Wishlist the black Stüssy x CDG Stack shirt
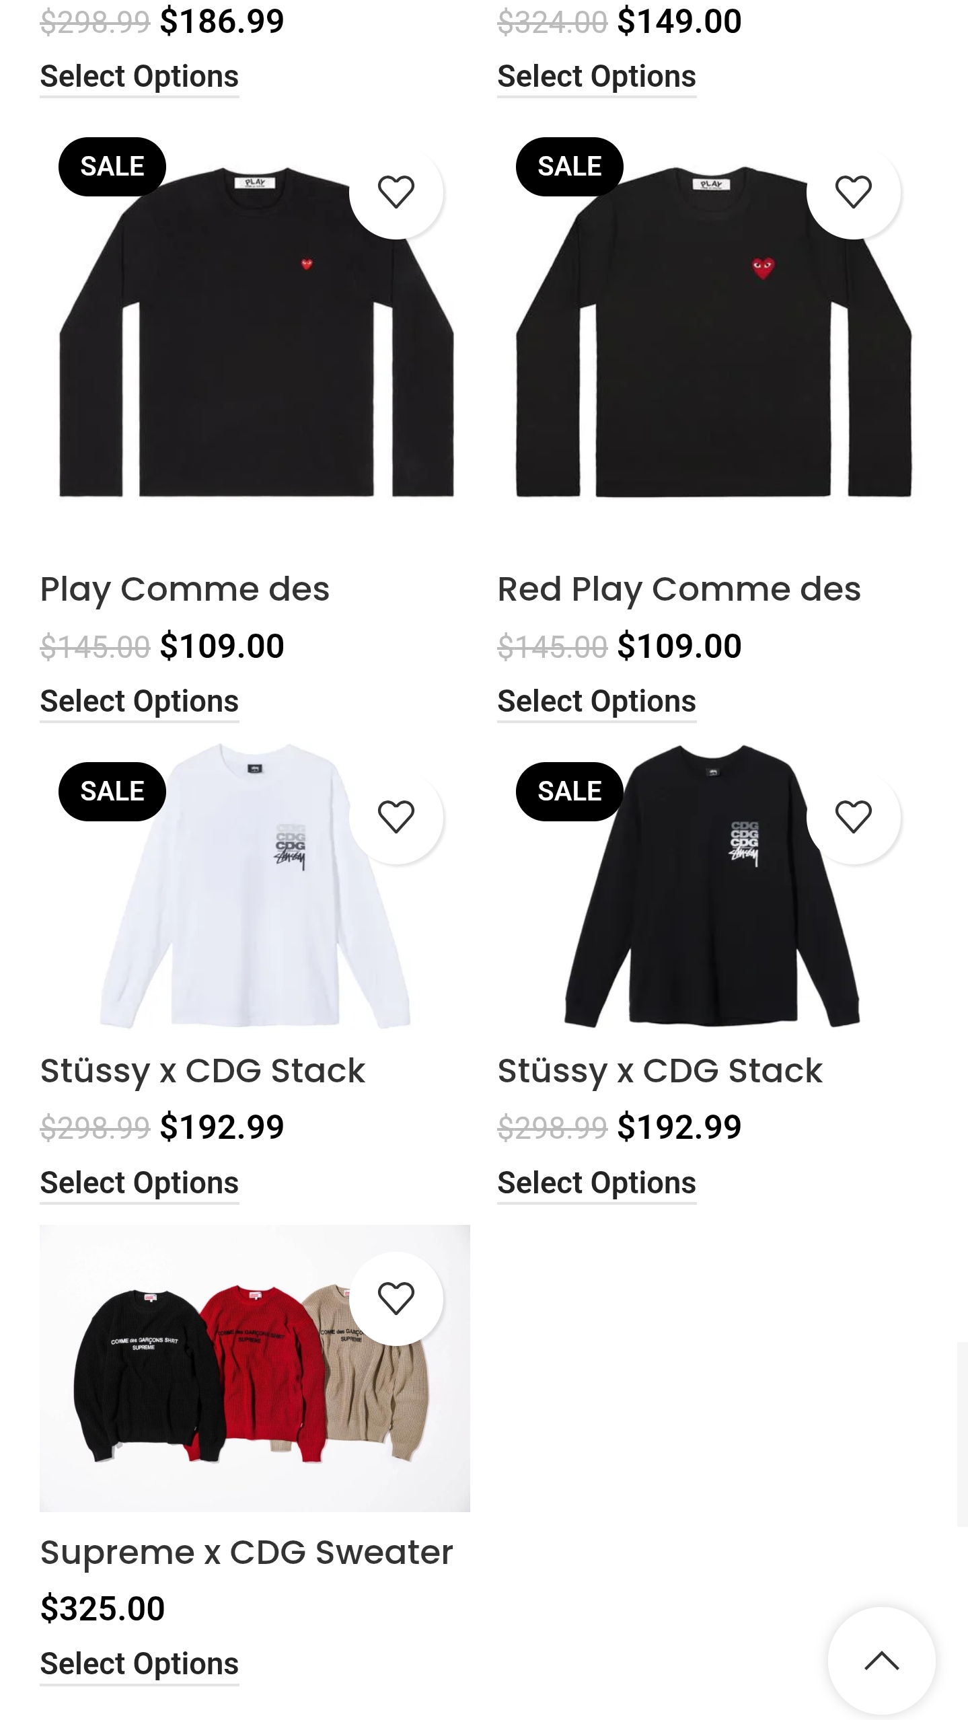Image resolution: width=968 pixels, height=1720 pixels. (x=853, y=817)
